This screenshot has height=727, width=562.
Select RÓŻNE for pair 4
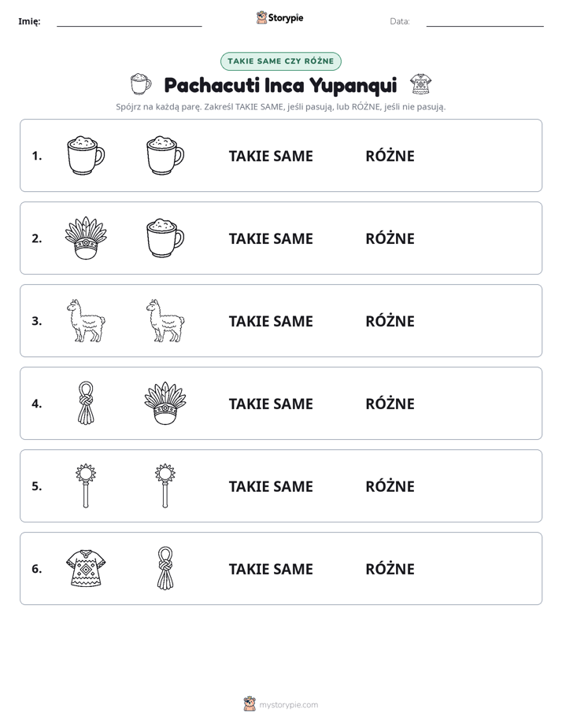[x=390, y=404]
